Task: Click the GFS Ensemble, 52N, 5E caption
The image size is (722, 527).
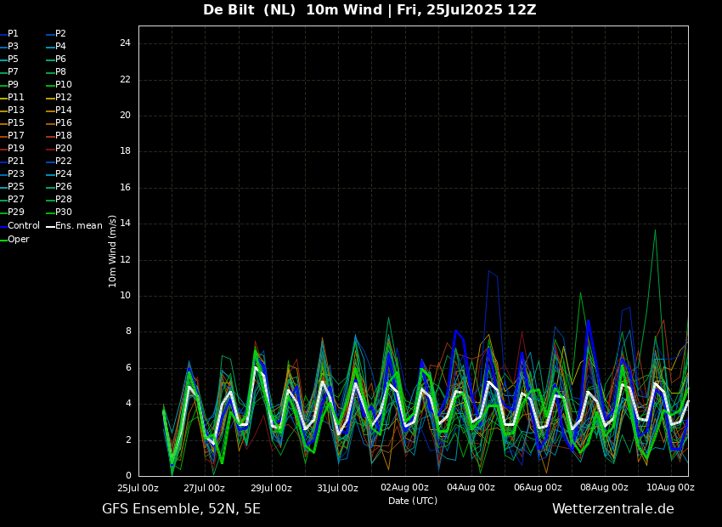Action: pos(181,509)
